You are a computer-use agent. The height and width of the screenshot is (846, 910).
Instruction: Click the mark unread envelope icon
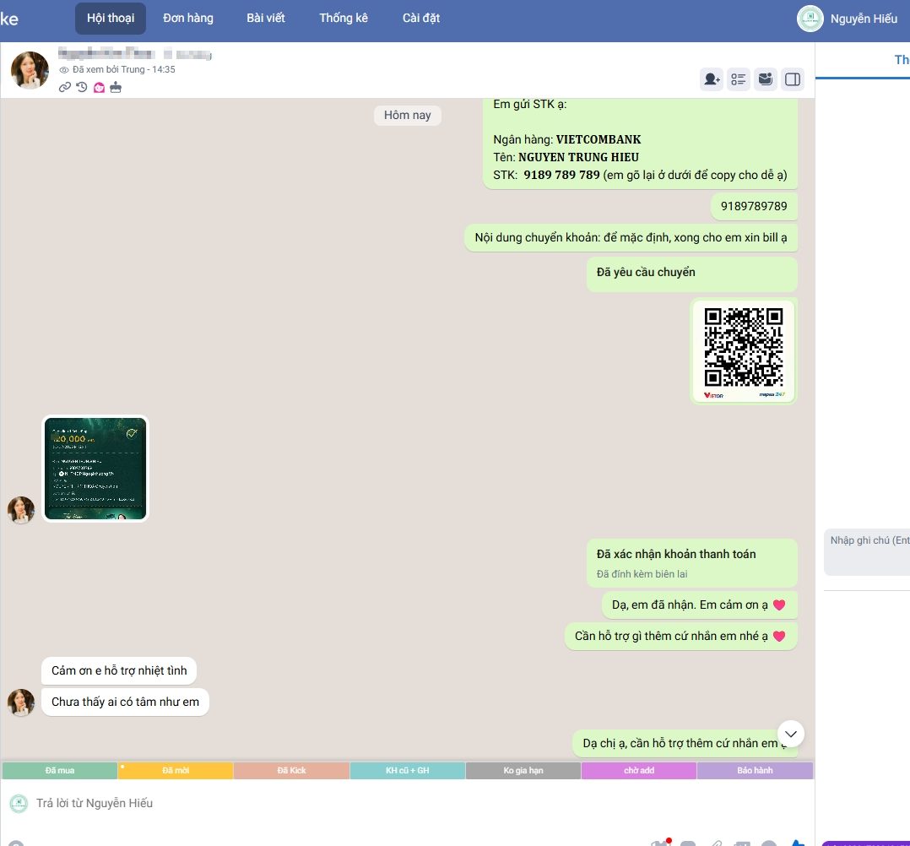[x=766, y=79]
